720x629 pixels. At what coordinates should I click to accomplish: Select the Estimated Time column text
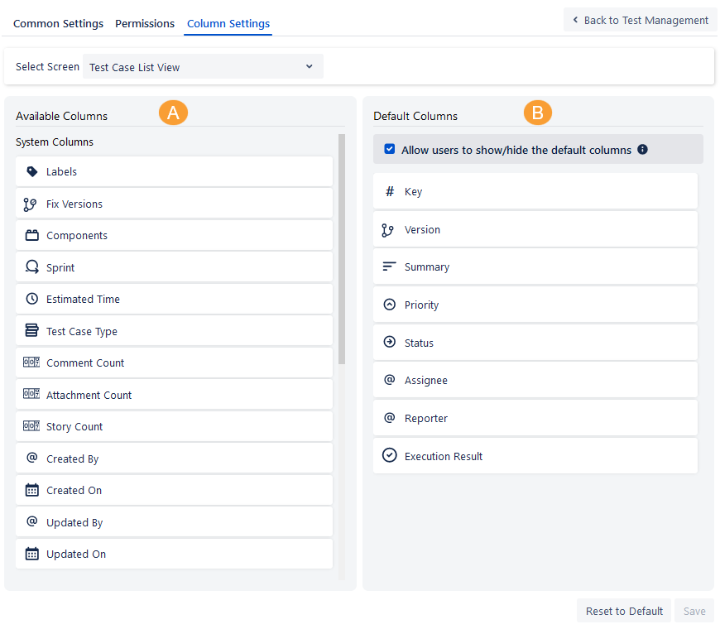click(83, 300)
